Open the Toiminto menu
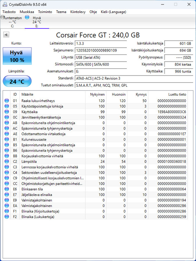The image size is (196, 261). click(45, 12)
